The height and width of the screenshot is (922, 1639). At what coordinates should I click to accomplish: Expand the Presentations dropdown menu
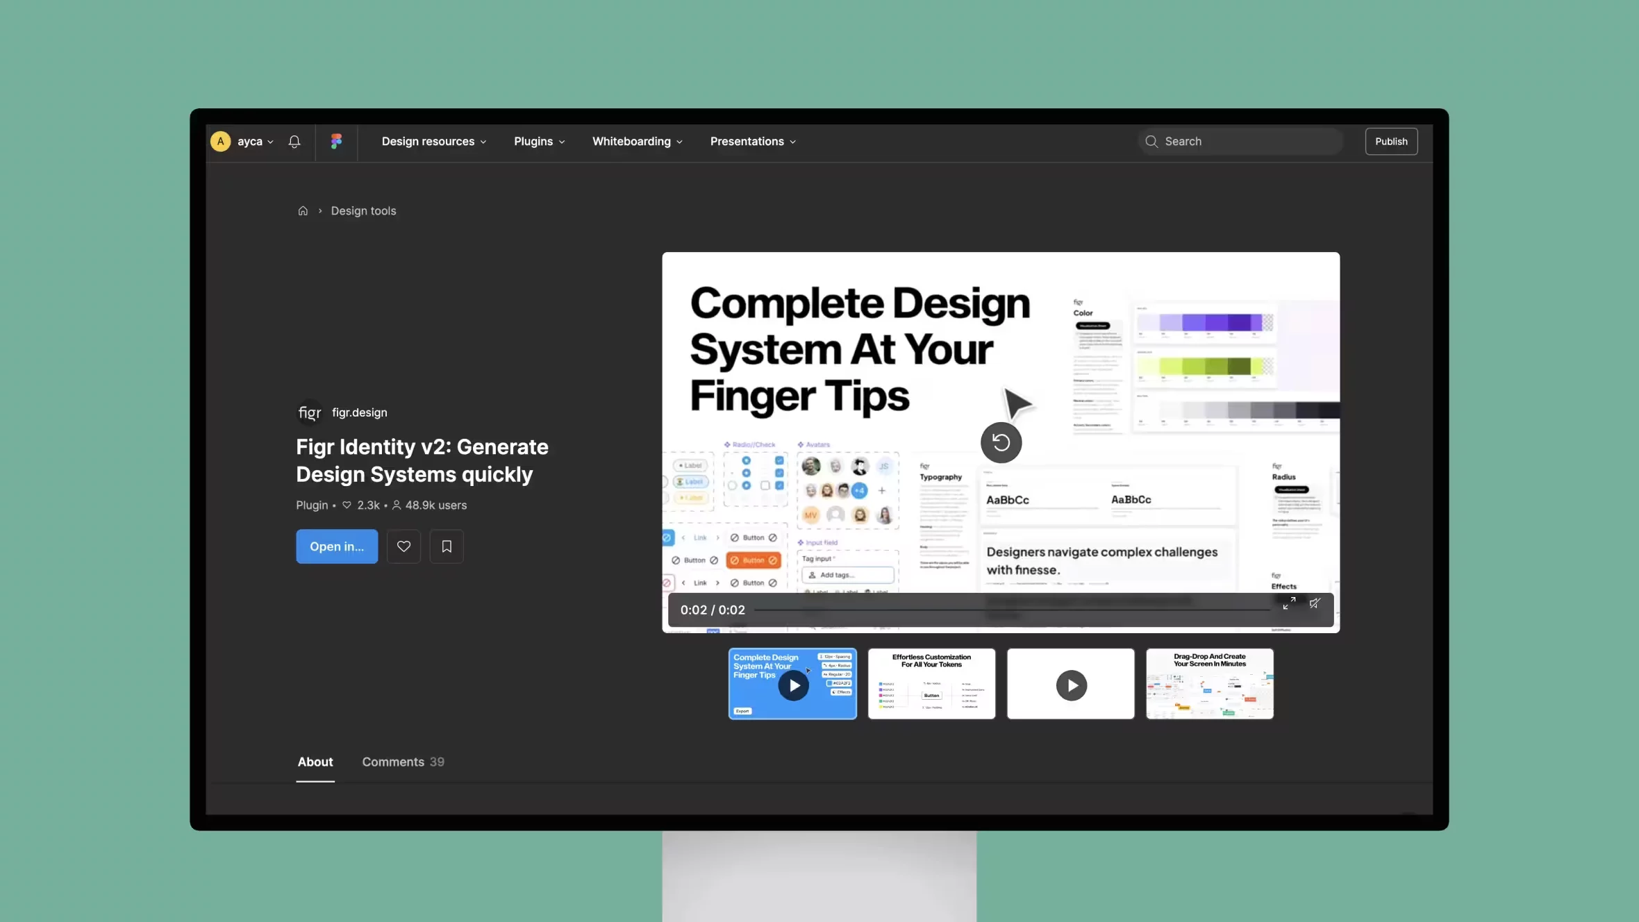(x=752, y=141)
